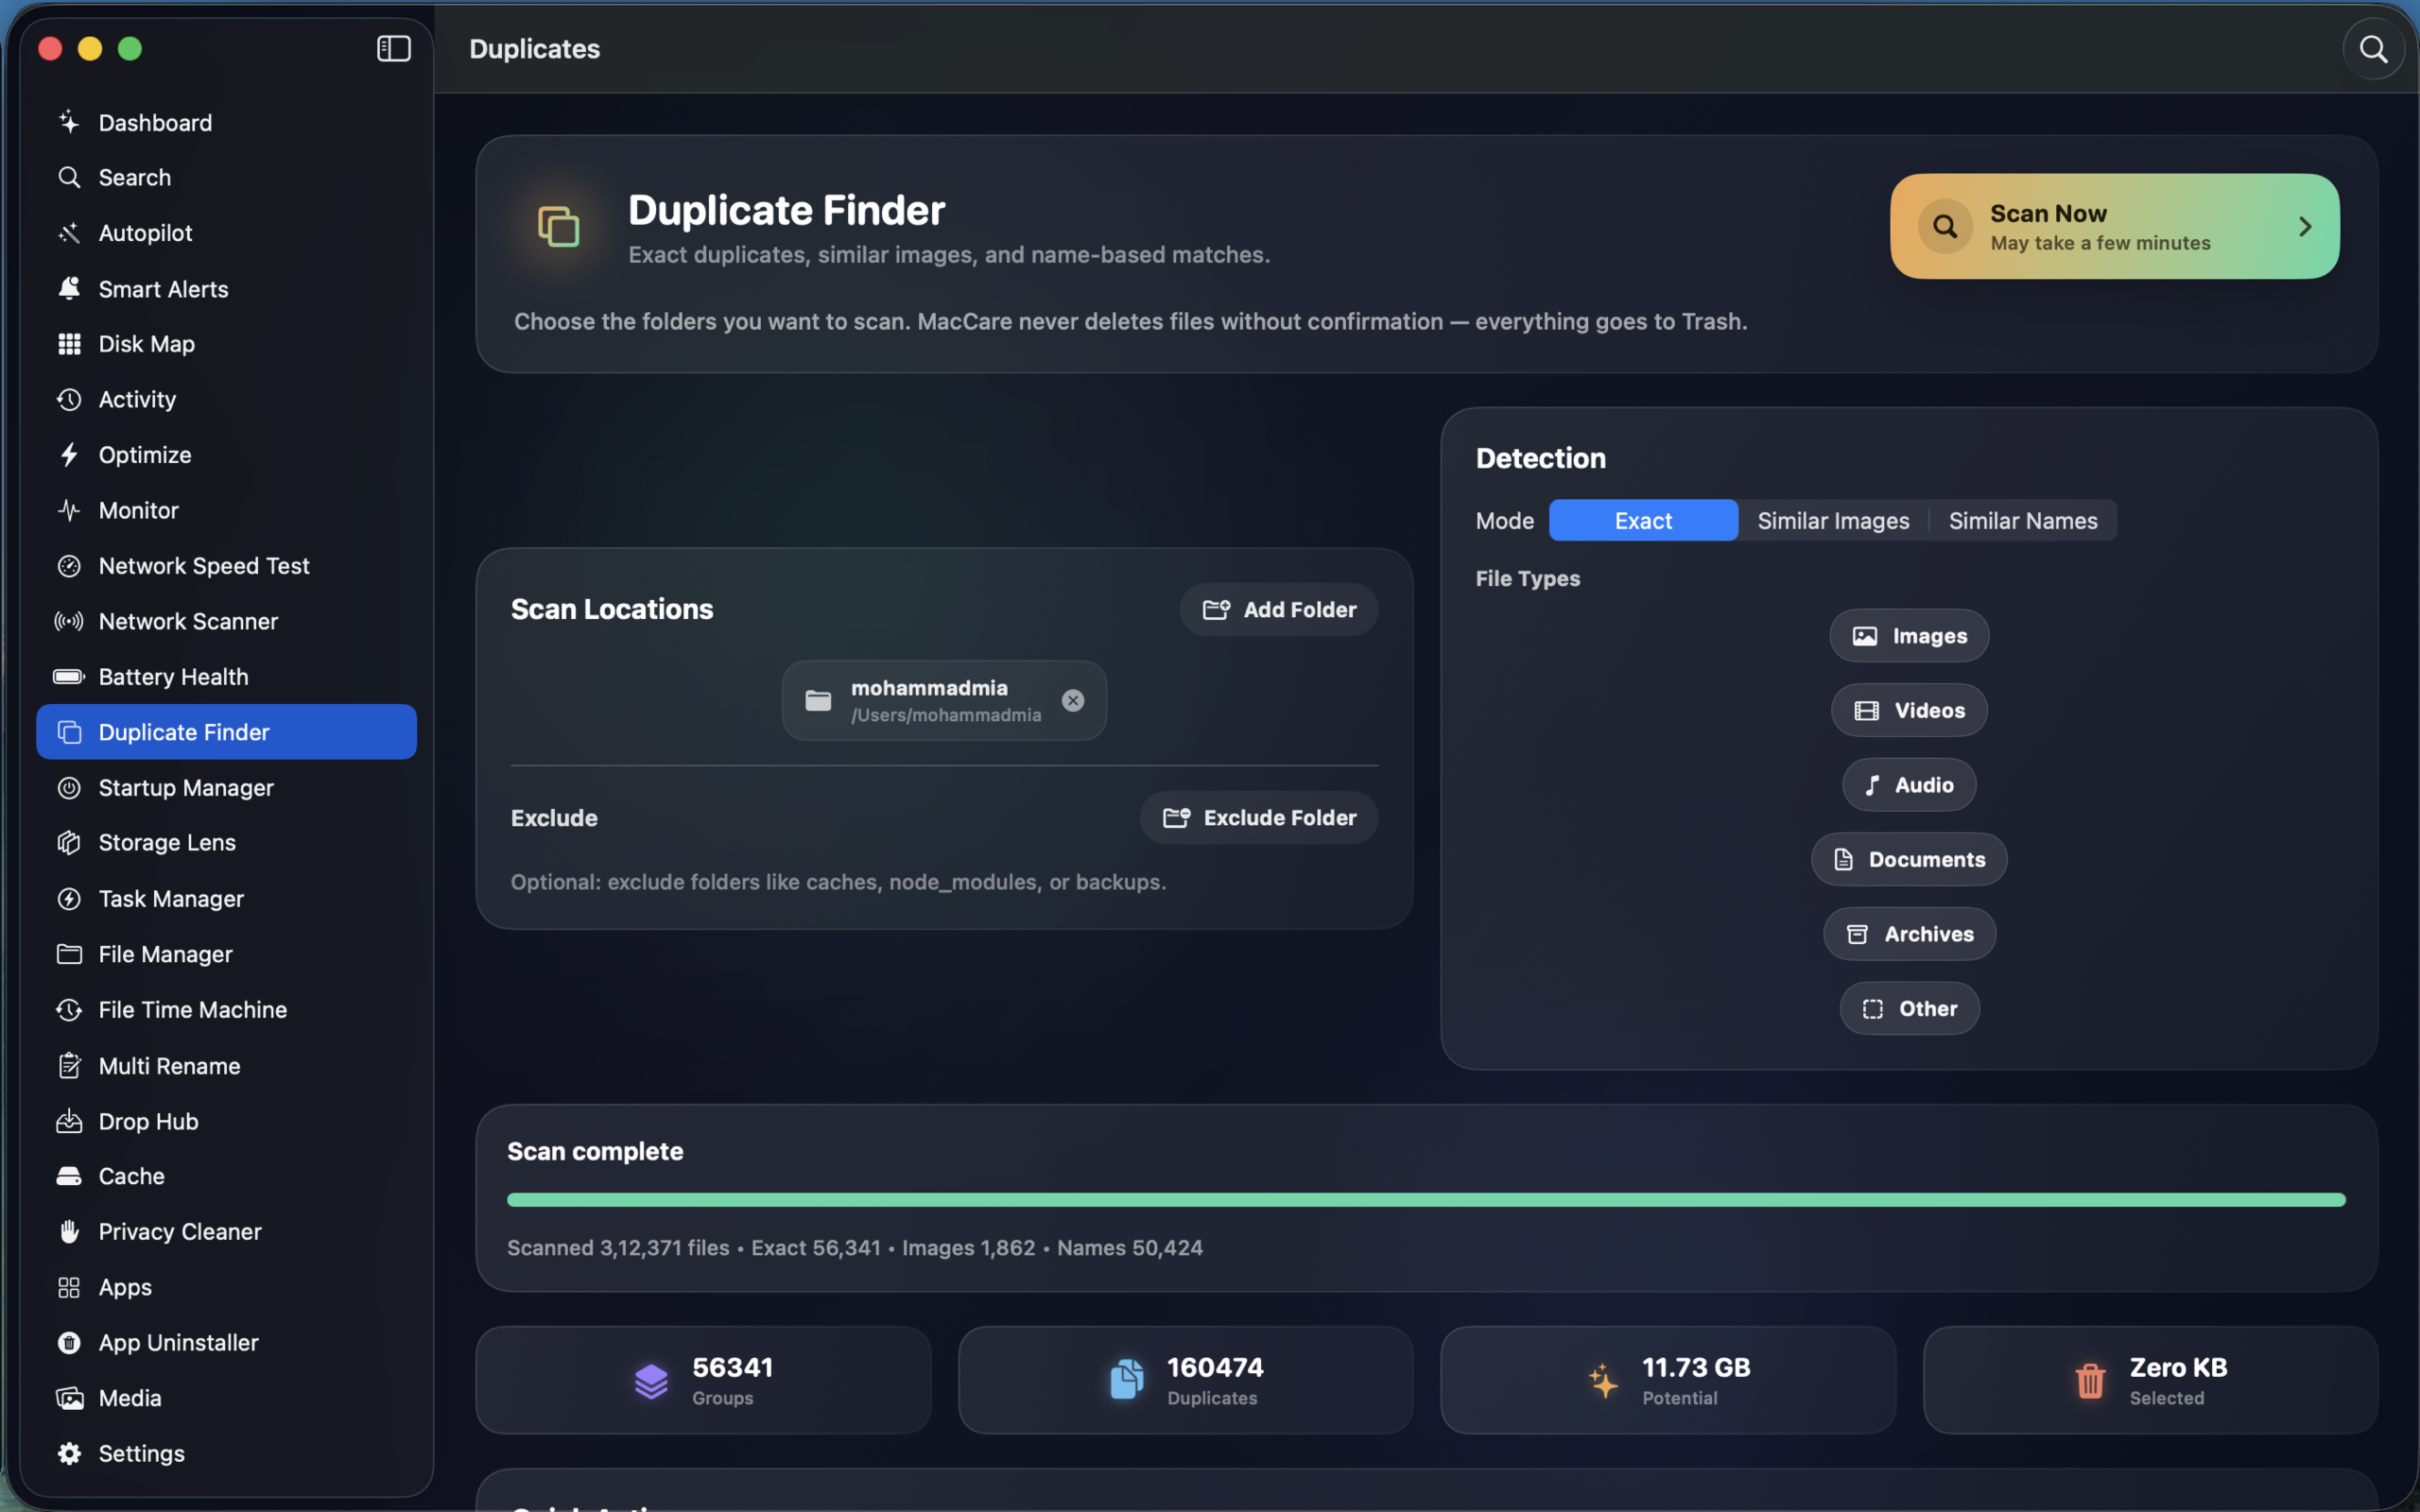This screenshot has width=2420, height=1512.
Task: Open Battery Health item
Action: click(x=226, y=677)
